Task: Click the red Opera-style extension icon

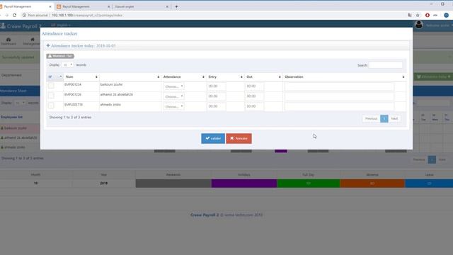Action: (x=428, y=15)
